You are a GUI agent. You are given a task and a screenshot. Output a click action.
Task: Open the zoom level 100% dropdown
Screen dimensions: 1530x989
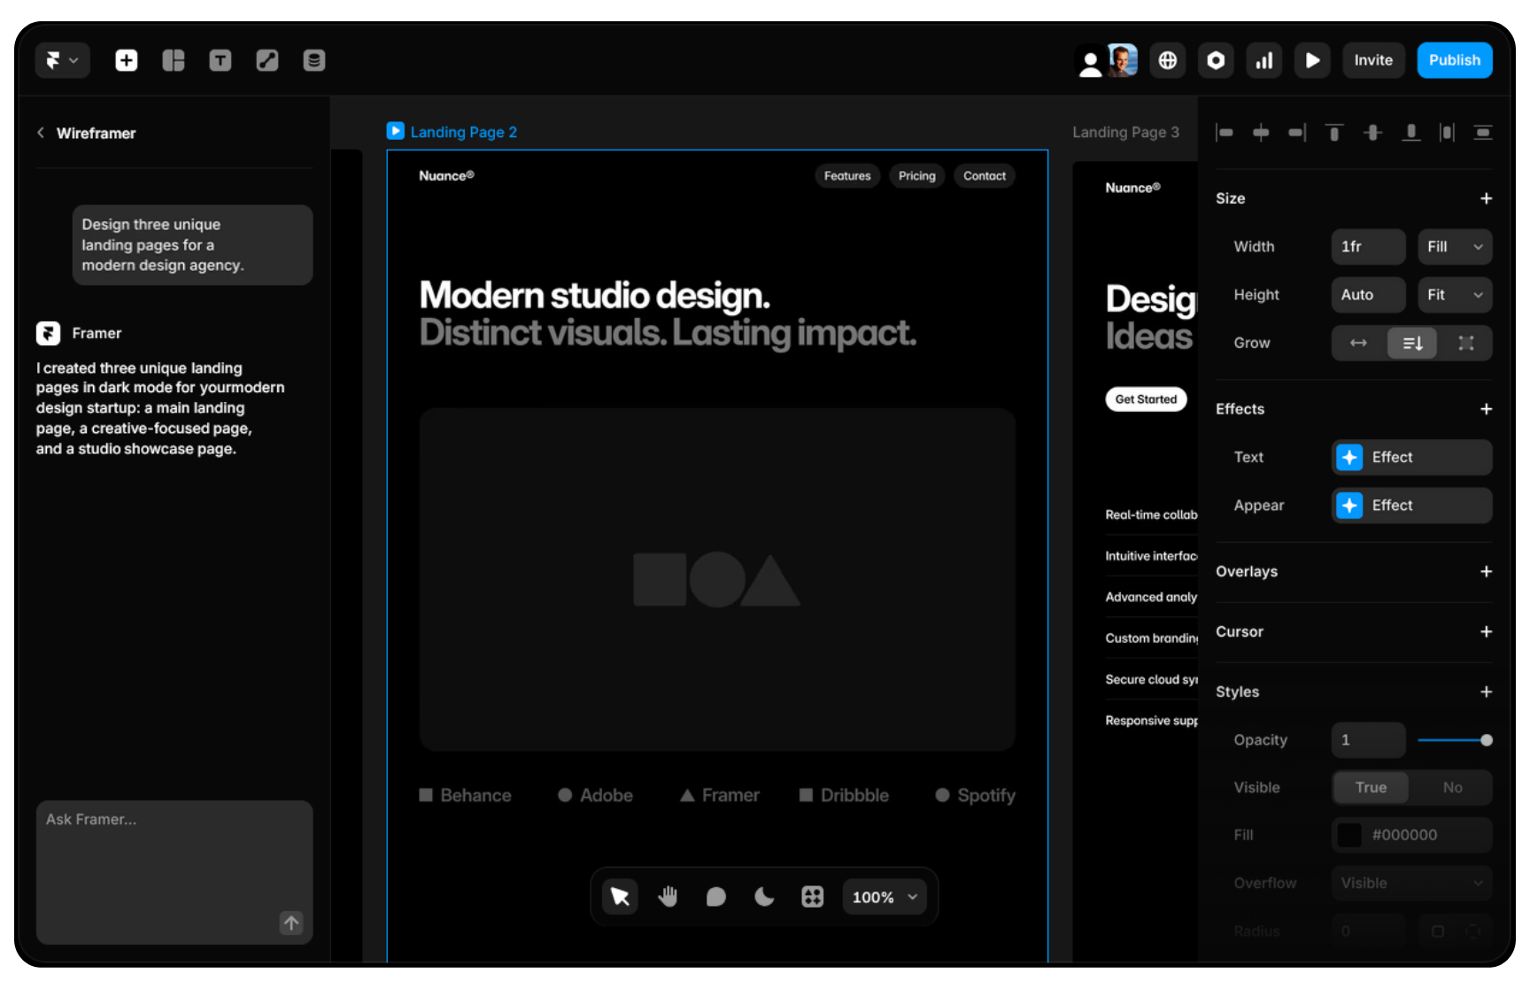883,896
